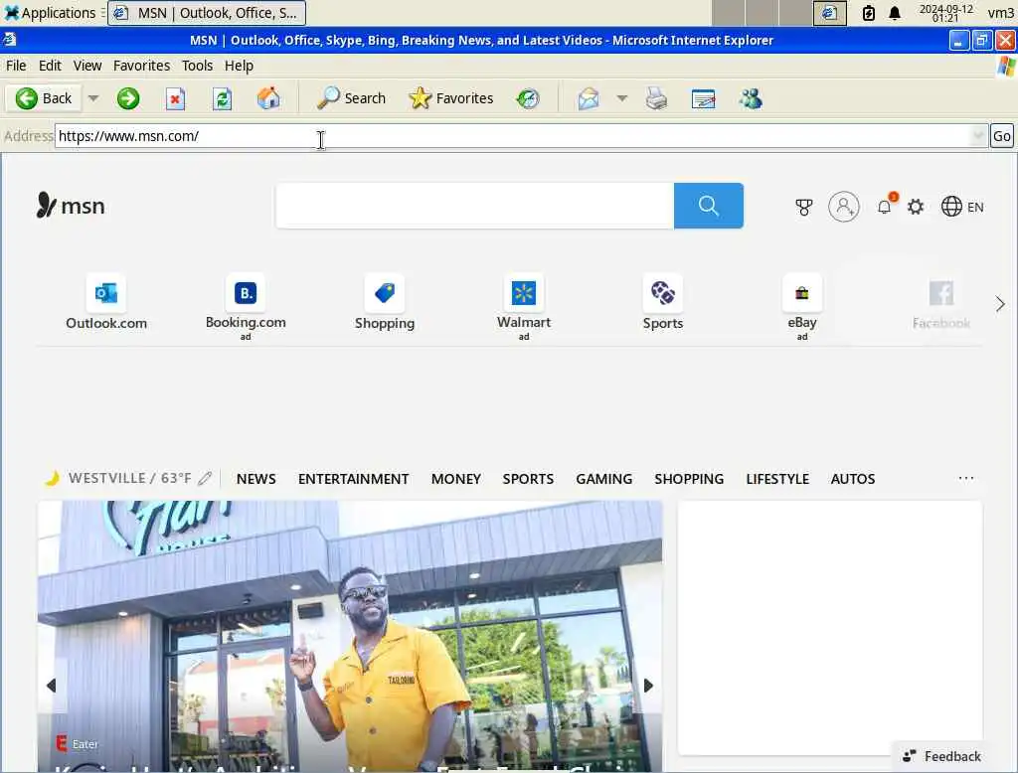Open the Booking.com shortcut
Viewport: 1018px width, 773px height.
(246, 306)
